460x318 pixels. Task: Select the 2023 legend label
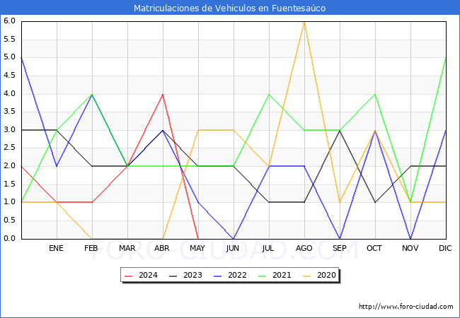(192, 276)
